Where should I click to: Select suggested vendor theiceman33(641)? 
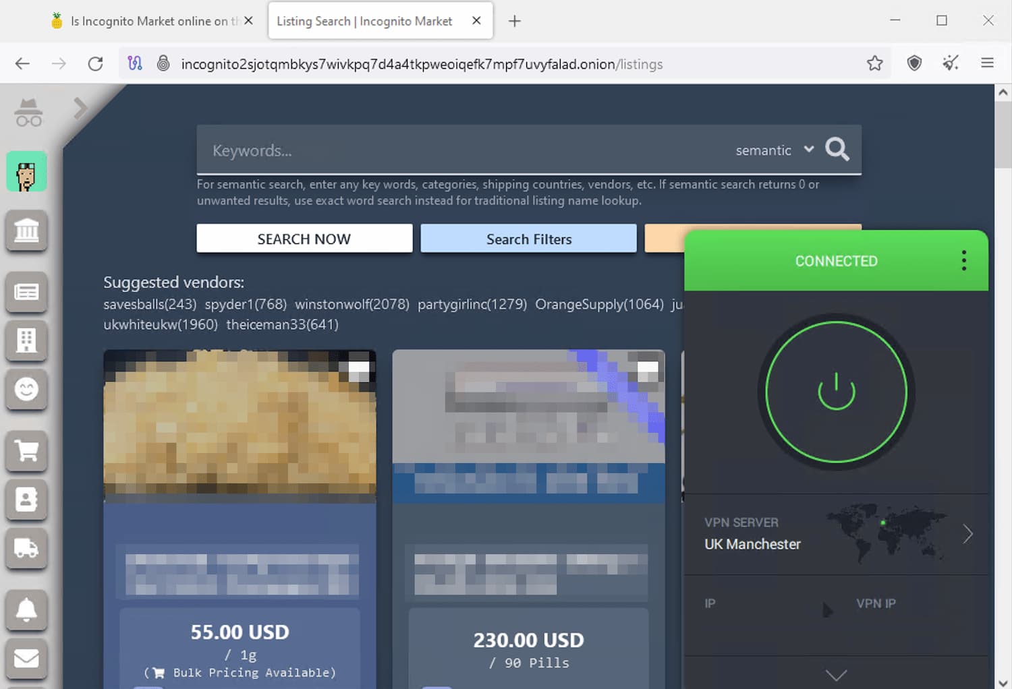click(x=282, y=324)
